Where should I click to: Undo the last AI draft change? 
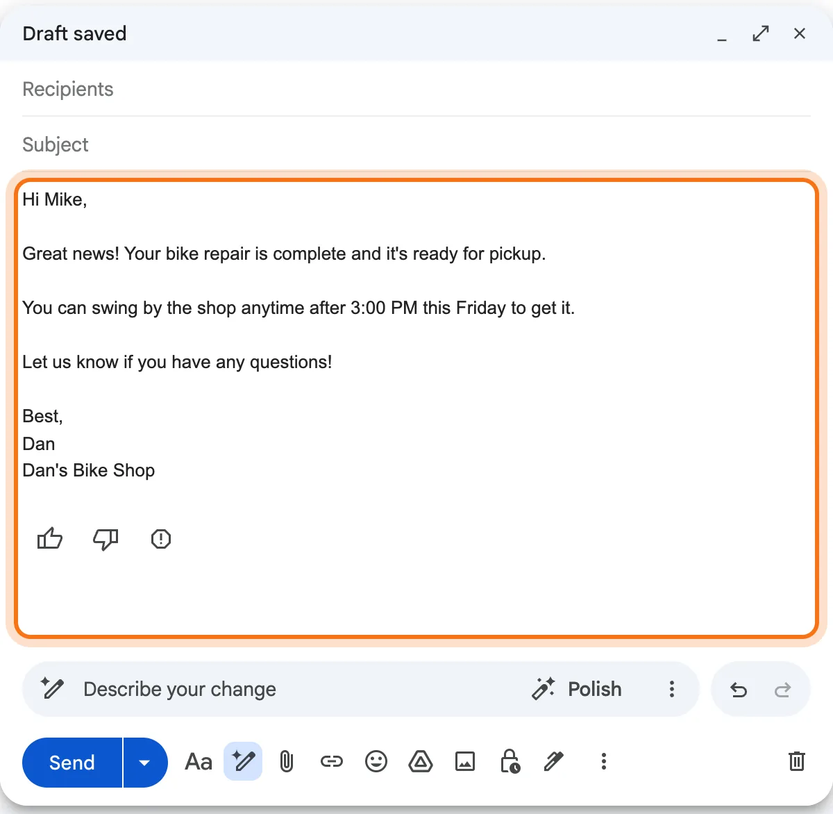click(739, 690)
